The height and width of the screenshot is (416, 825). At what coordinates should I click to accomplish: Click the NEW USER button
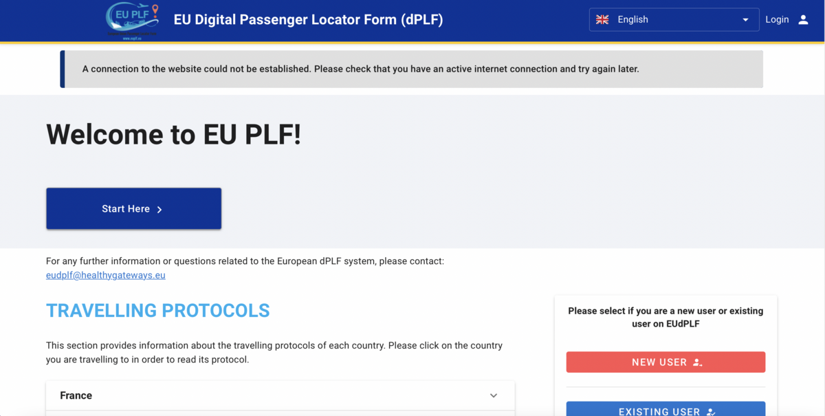(x=665, y=362)
